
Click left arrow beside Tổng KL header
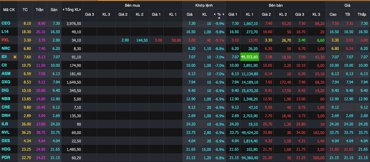(63, 10)
